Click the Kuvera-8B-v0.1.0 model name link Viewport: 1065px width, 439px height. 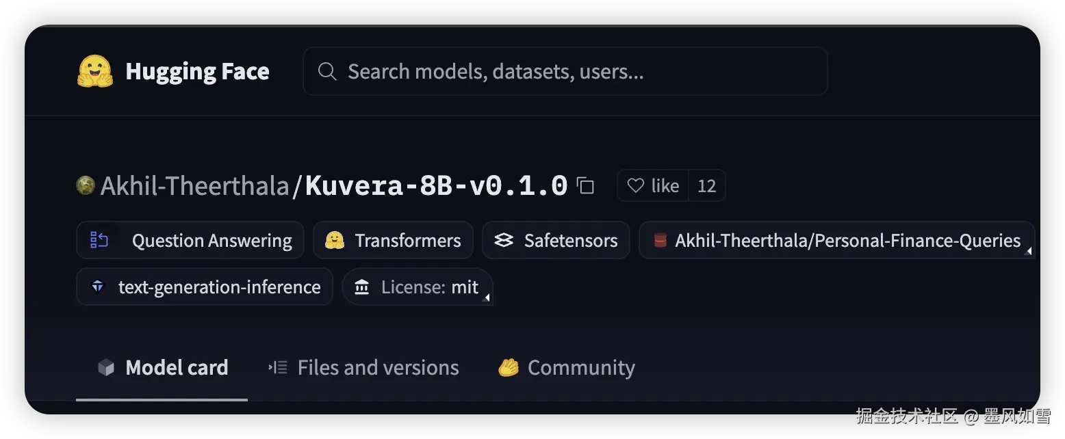[x=437, y=185]
